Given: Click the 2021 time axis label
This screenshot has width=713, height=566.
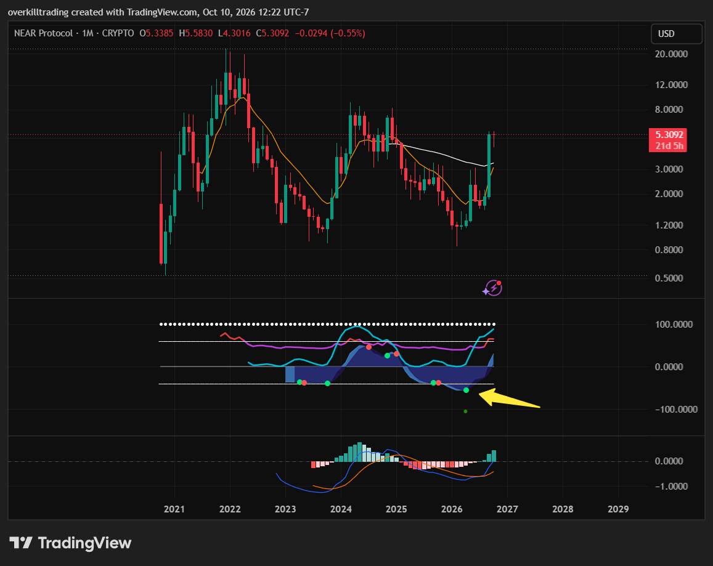Looking at the screenshot, I should (x=174, y=509).
